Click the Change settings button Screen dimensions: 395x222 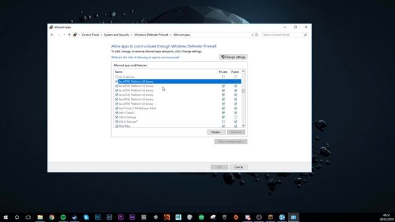[233, 57]
